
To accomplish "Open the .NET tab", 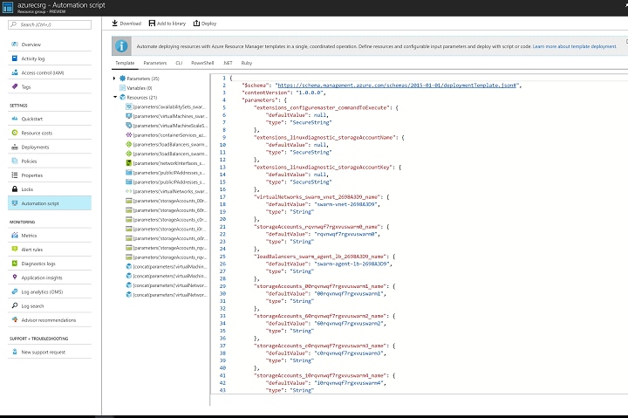I will point(228,63).
